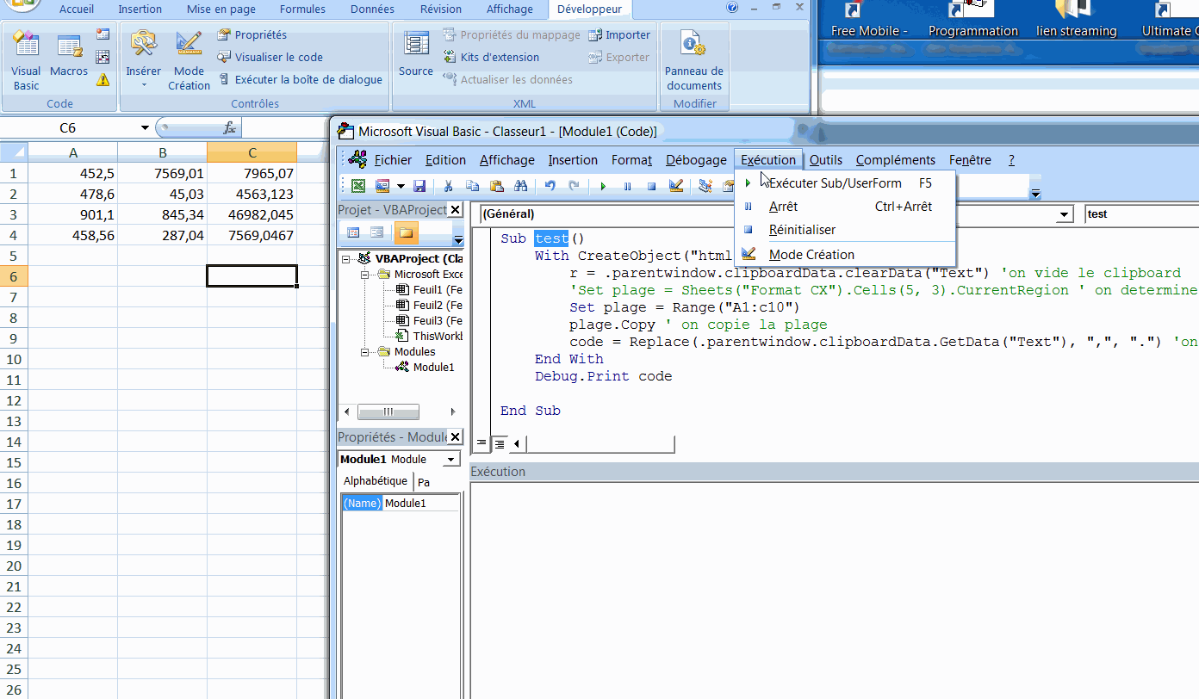Click Importer in XML group
This screenshot has height=699, width=1199.
[619, 35]
